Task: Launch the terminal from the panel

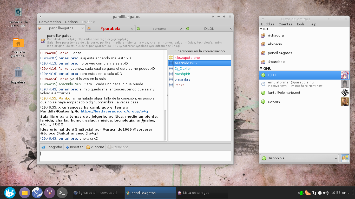Action: pos(62,193)
